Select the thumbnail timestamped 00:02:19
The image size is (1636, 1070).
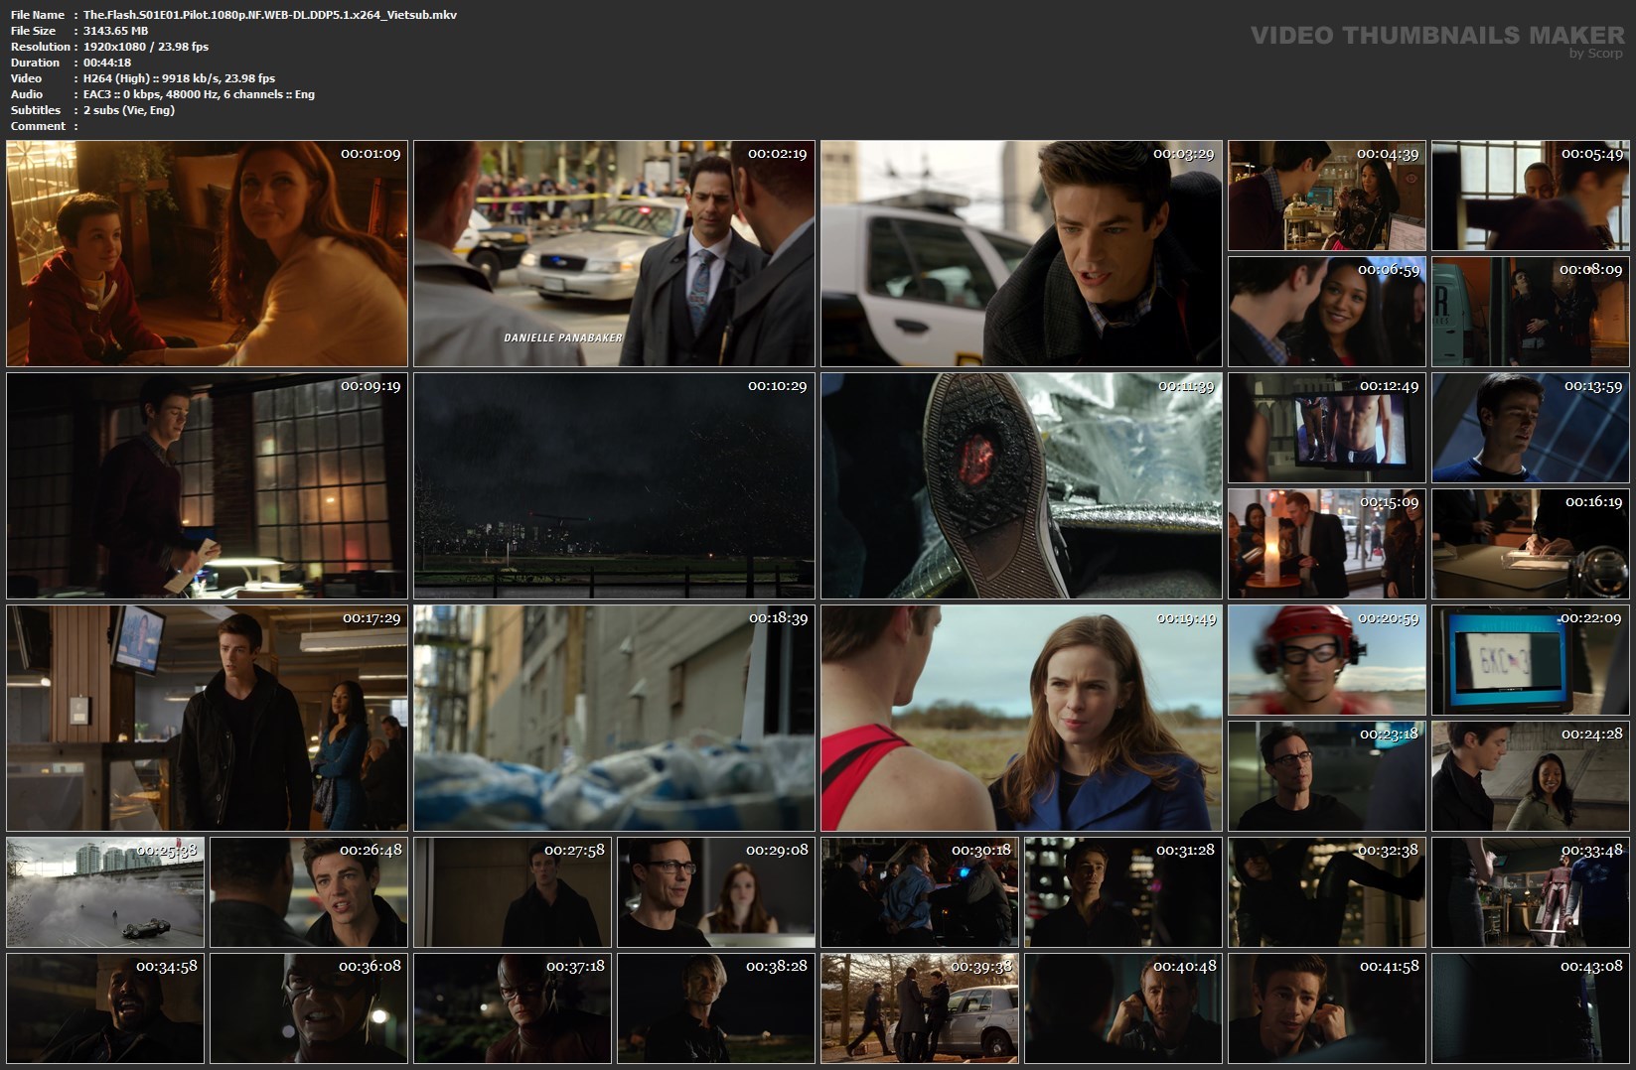[x=614, y=253]
